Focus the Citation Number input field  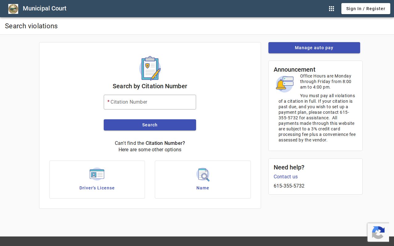[x=150, y=102]
